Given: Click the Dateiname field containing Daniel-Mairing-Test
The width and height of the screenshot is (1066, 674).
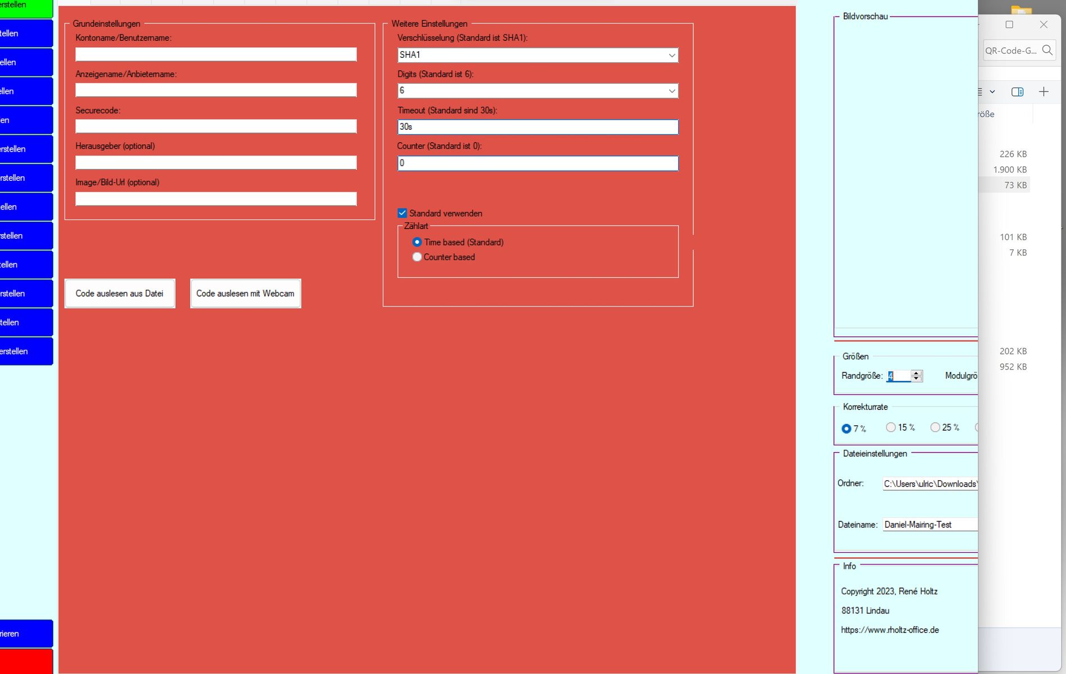Looking at the screenshot, I should pyautogui.click(x=930, y=525).
